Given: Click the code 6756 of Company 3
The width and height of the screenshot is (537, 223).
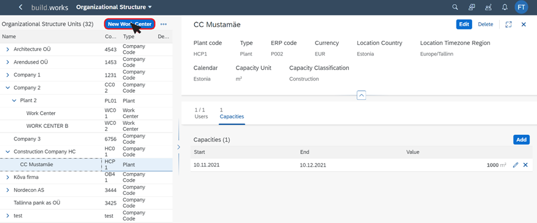Looking at the screenshot, I should pyautogui.click(x=111, y=139).
